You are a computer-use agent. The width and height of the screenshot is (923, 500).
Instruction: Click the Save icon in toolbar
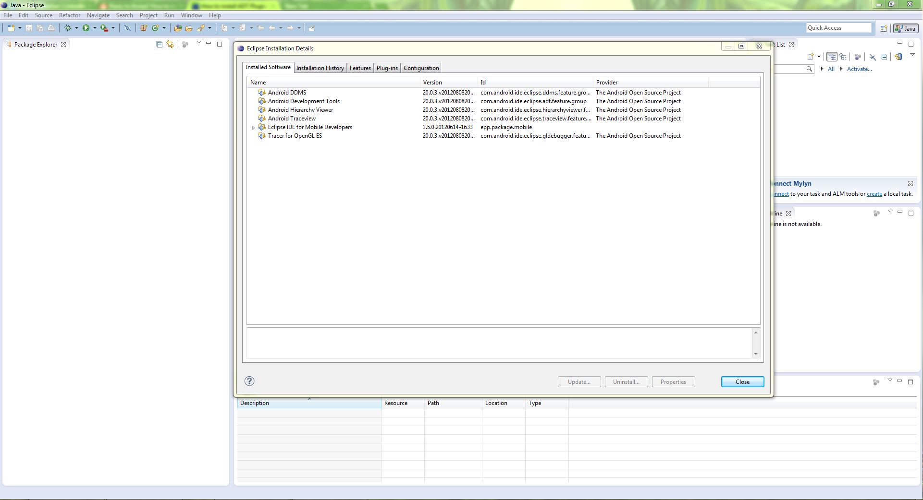pyautogui.click(x=29, y=28)
